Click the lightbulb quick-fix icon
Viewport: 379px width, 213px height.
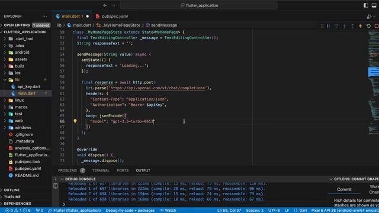click(75, 121)
